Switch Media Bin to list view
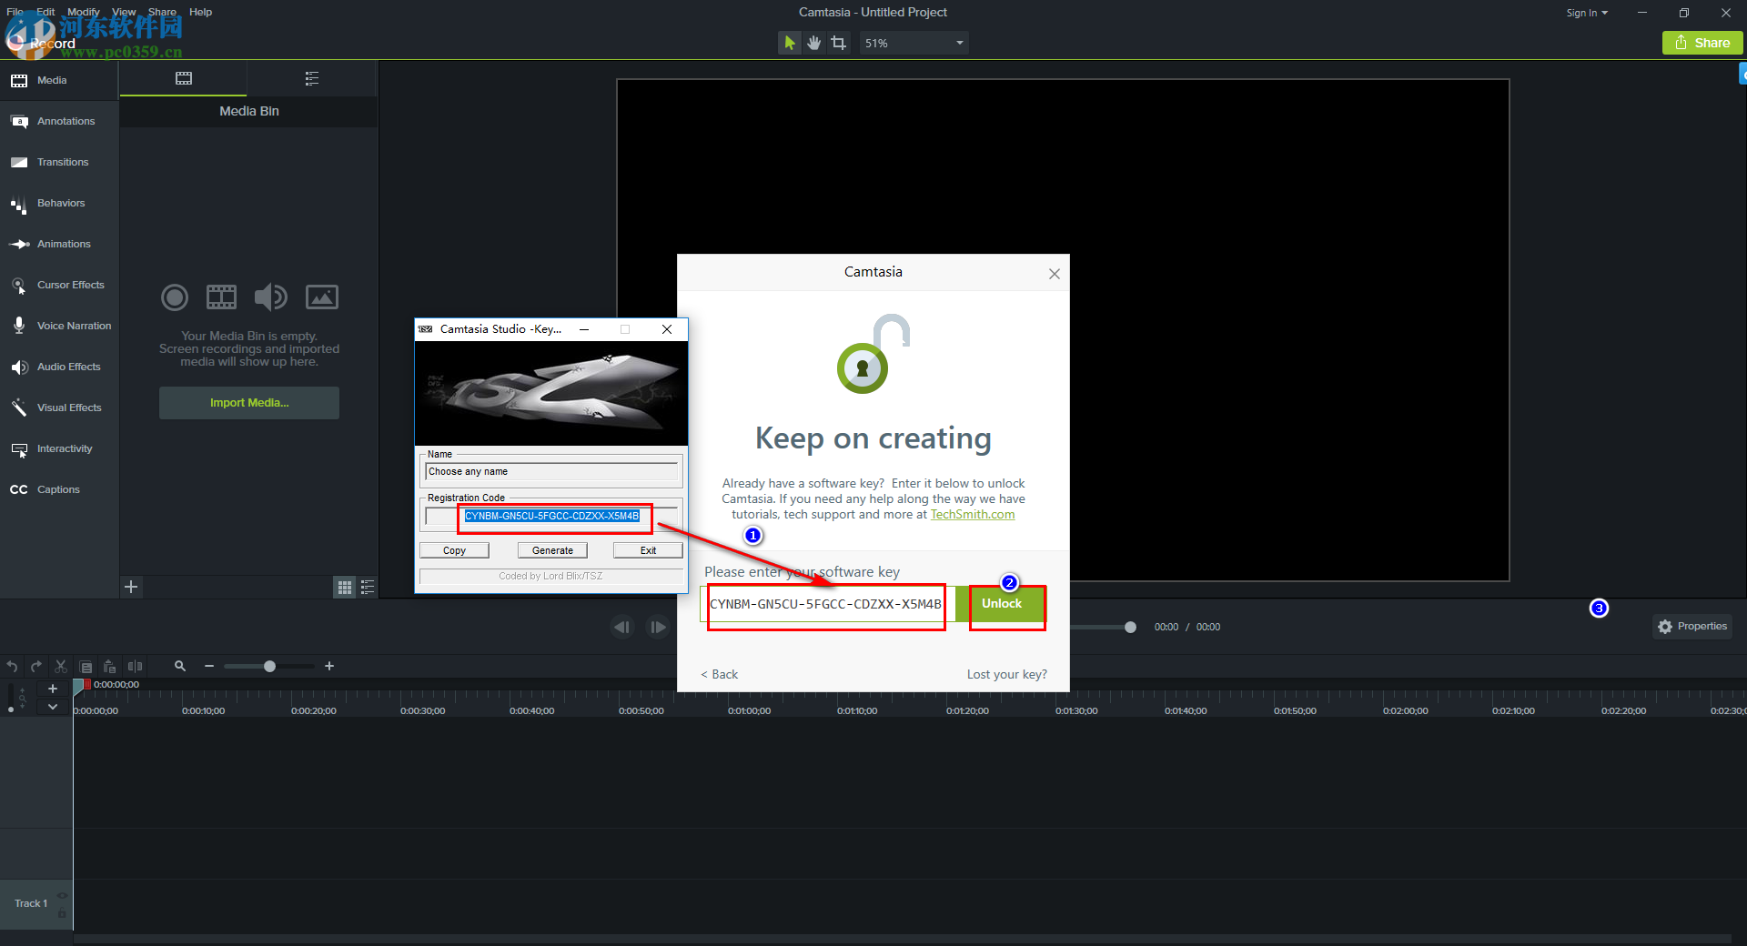1747x946 pixels. (367, 588)
